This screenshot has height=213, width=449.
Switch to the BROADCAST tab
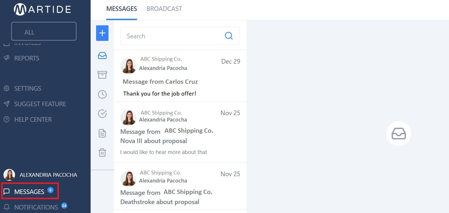(x=164, y=9)
